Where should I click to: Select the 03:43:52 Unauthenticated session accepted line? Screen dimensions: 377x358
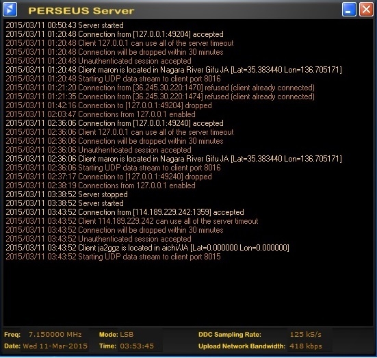(x=99, y=239)
